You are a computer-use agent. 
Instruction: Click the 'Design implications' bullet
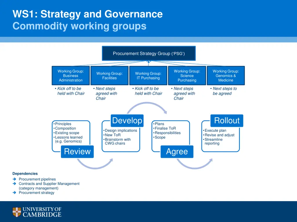tap(120, 130)
